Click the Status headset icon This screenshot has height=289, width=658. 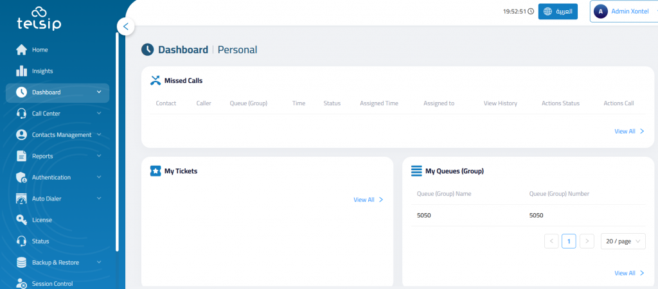21,241
